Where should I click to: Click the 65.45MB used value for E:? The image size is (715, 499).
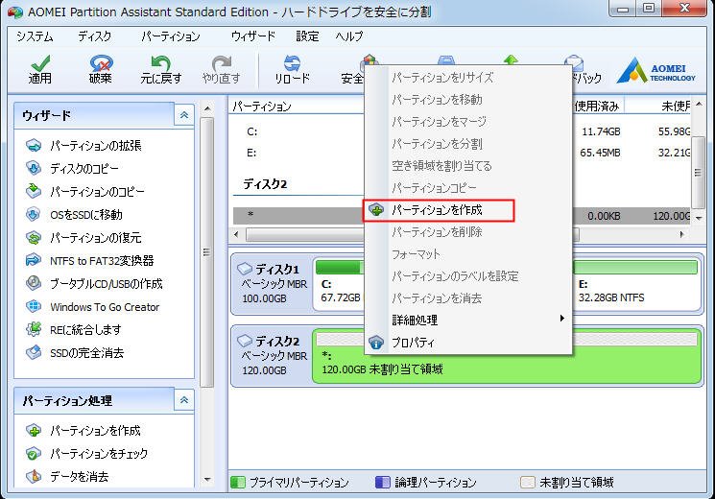pyautogui.click(x=600, y=153)
